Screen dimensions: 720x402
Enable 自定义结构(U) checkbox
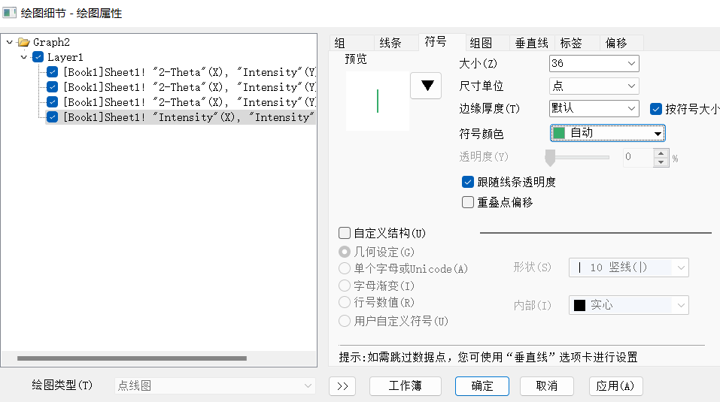(x=345, y=233)
